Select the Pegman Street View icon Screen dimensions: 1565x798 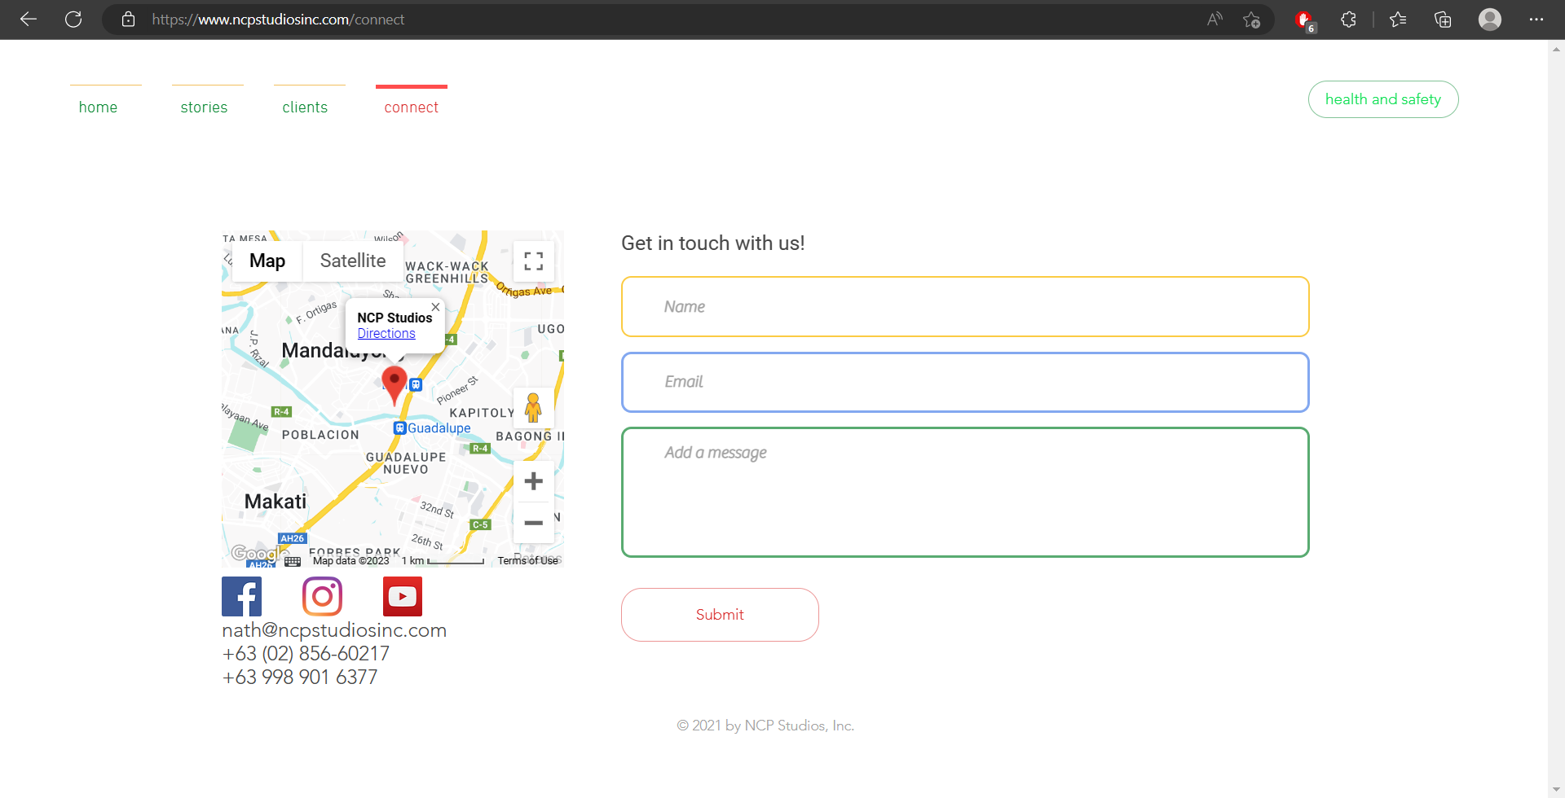[533, 408]
